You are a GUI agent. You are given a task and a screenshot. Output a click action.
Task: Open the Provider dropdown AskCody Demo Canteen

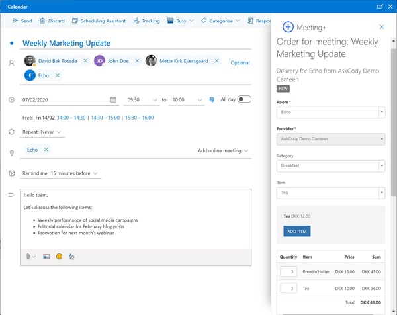point(331,139)
